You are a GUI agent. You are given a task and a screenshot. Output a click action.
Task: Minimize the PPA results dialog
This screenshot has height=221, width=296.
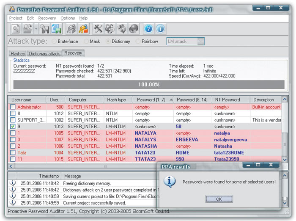[x=249, y=165]
